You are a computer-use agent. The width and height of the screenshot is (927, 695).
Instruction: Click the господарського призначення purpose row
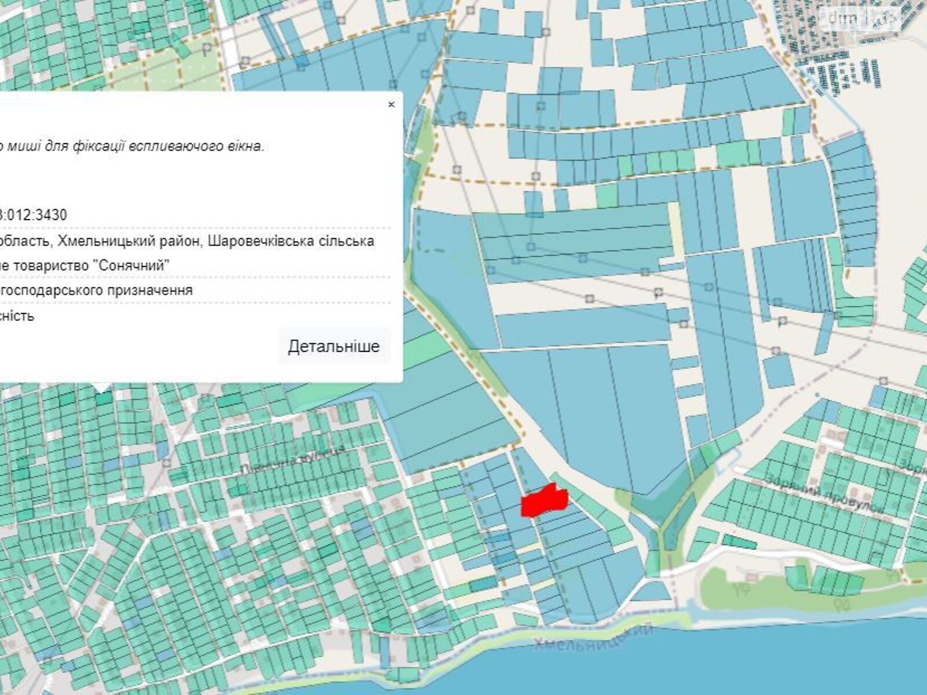tap(96, 290)
